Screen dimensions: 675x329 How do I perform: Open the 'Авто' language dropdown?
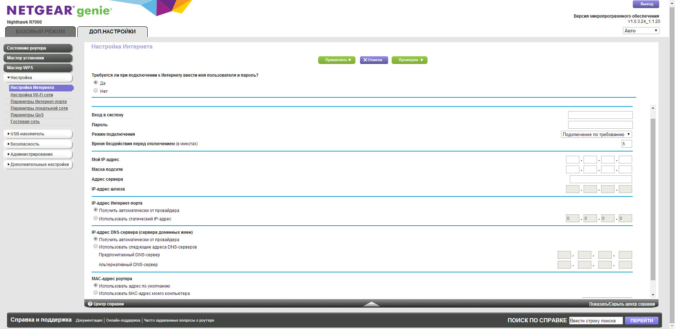(641, 31)
